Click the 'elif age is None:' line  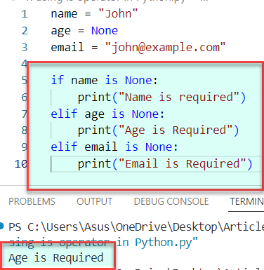point(107,114)
